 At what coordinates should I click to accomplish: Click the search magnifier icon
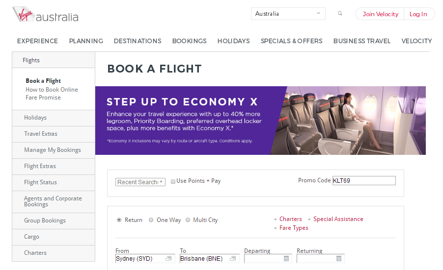point(340,14)
